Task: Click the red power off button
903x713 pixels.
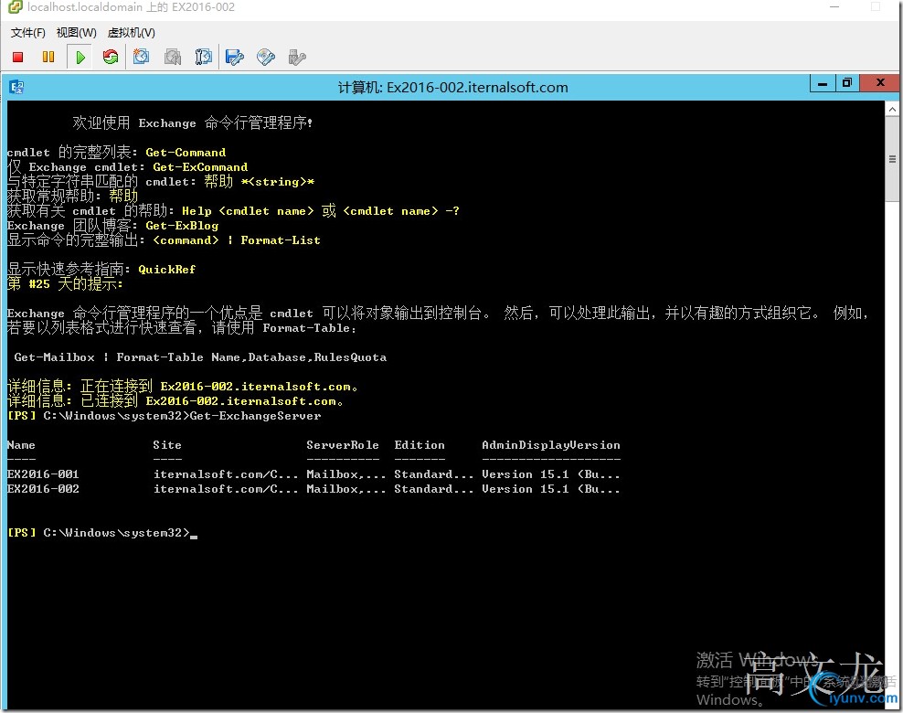Action: point(18,57)
